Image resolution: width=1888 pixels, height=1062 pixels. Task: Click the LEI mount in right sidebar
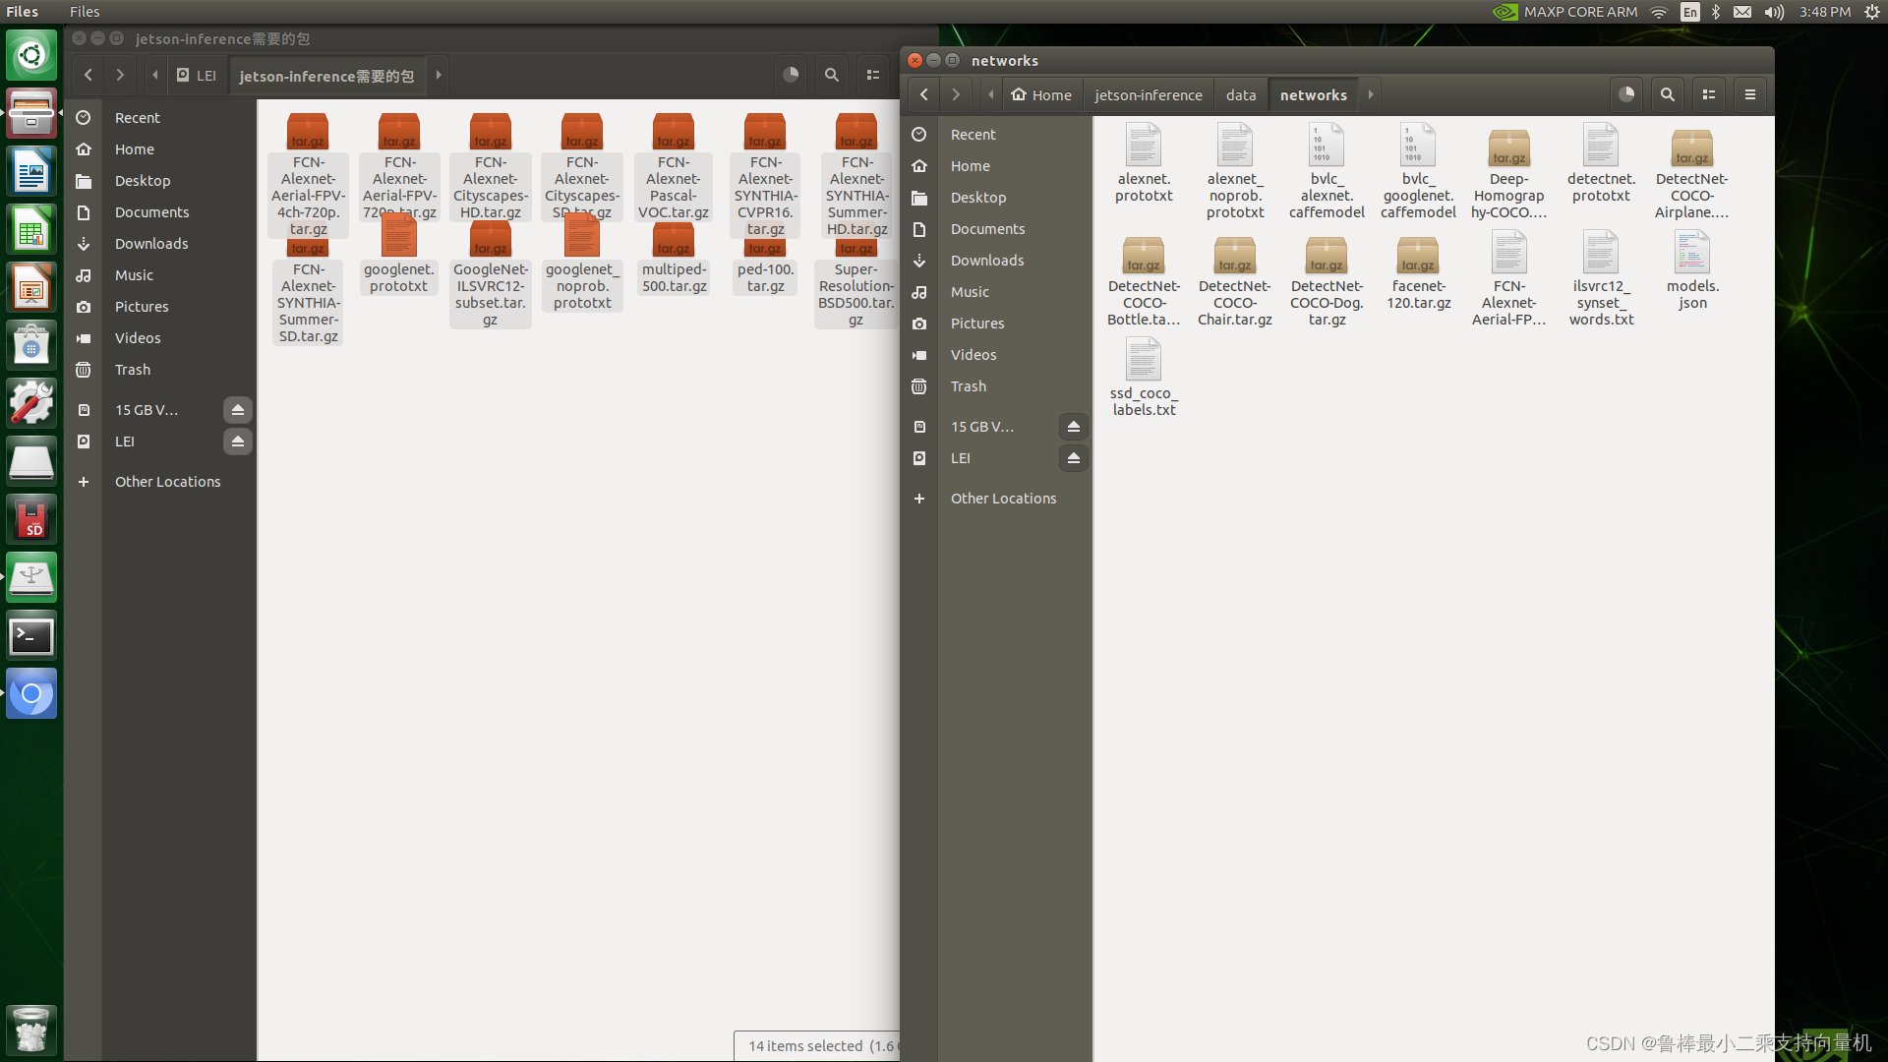(x=959, y=456)
